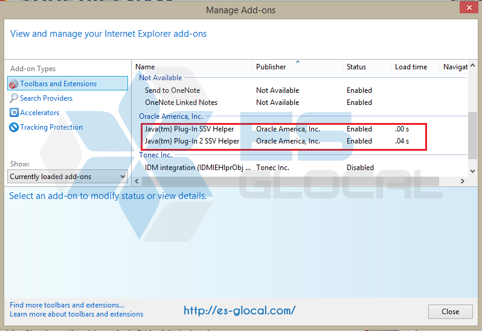Click the horizontal scroll left arrow

pos(137,181)
